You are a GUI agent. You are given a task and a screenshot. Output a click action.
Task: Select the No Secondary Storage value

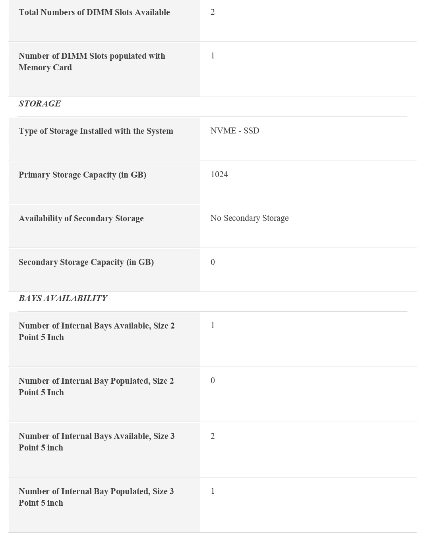(x=249, y=218)
